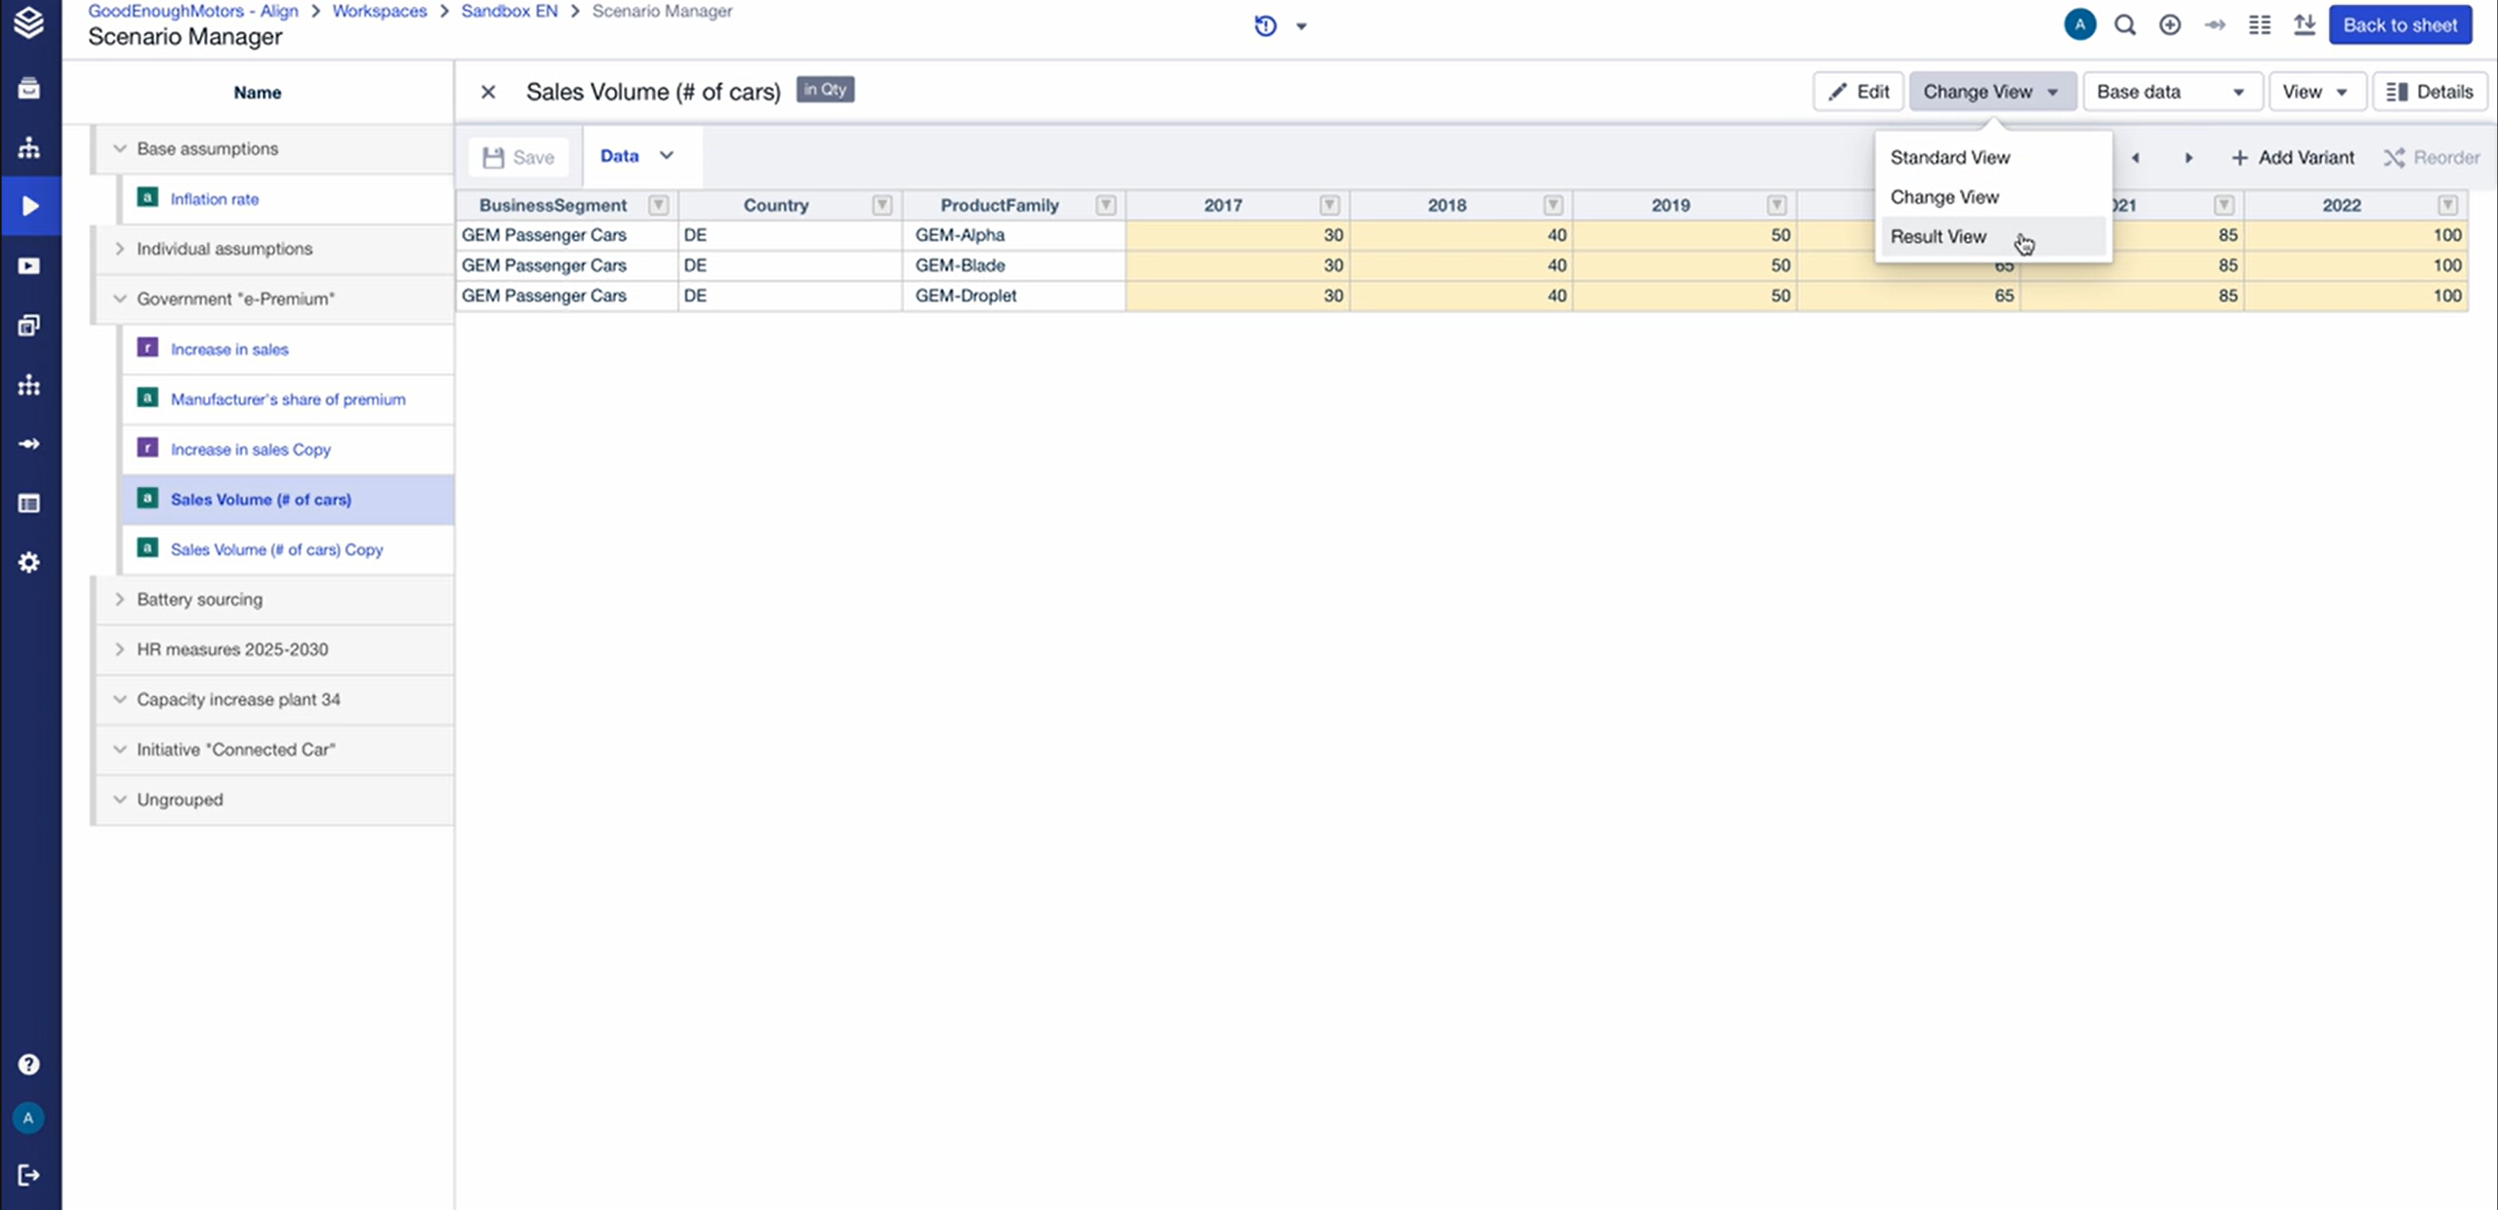Open the filter on the ProductFamily column
2498x1210 pixels.
click(x=1105, y=205)
